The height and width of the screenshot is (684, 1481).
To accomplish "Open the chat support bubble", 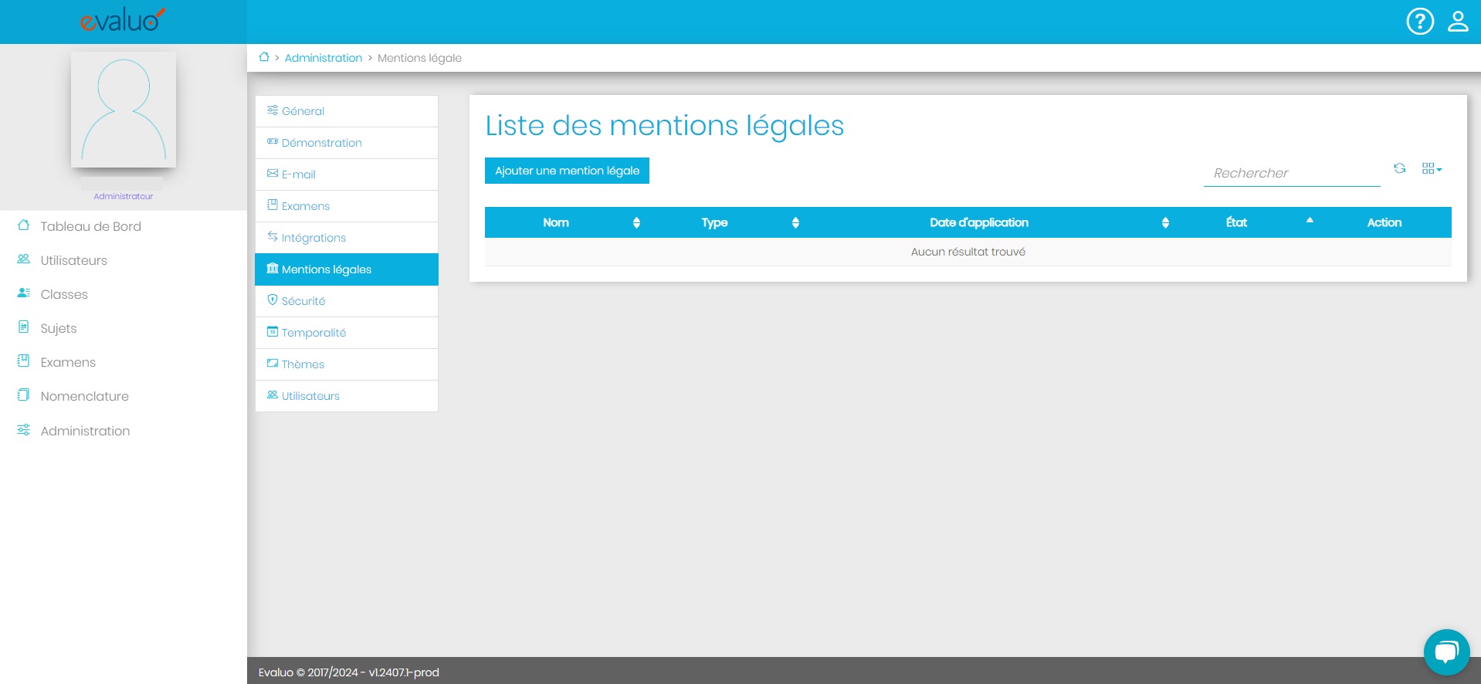I will (1445, 652).
